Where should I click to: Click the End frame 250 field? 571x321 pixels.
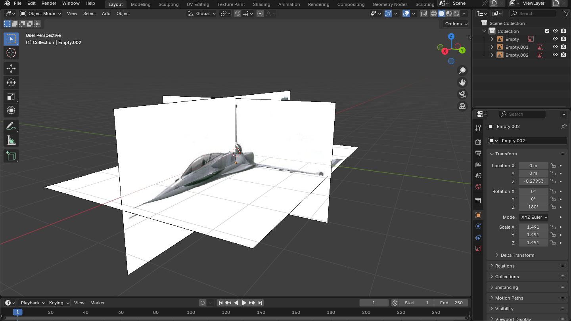tap(451, 303)
